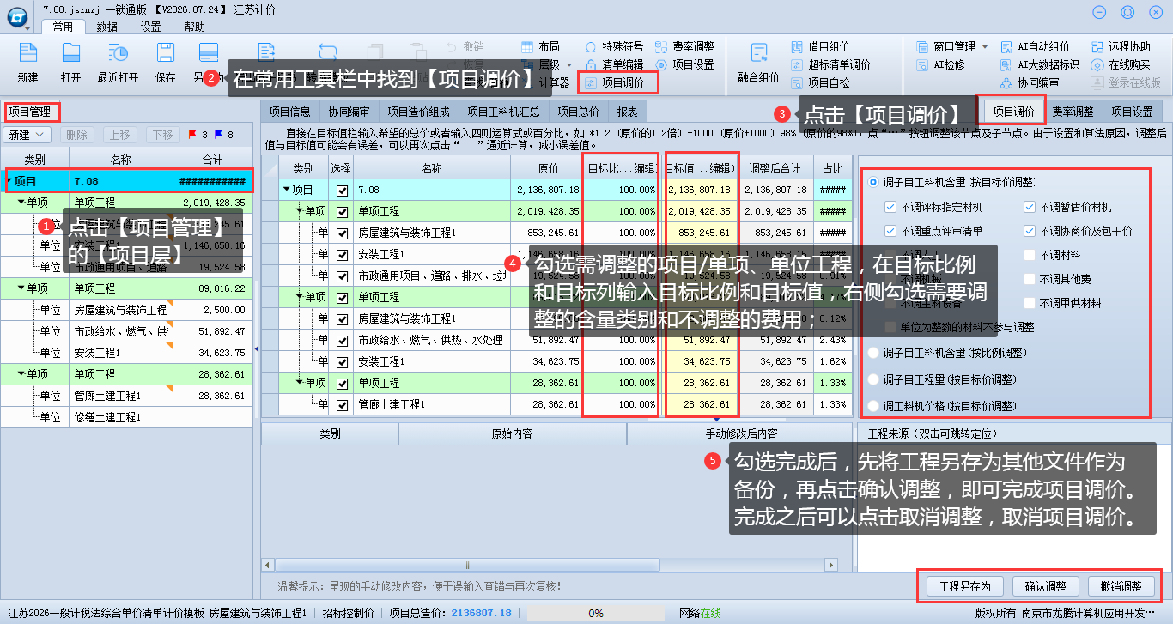Open the 新建 dropdown in project management panel

click(27, 135)
